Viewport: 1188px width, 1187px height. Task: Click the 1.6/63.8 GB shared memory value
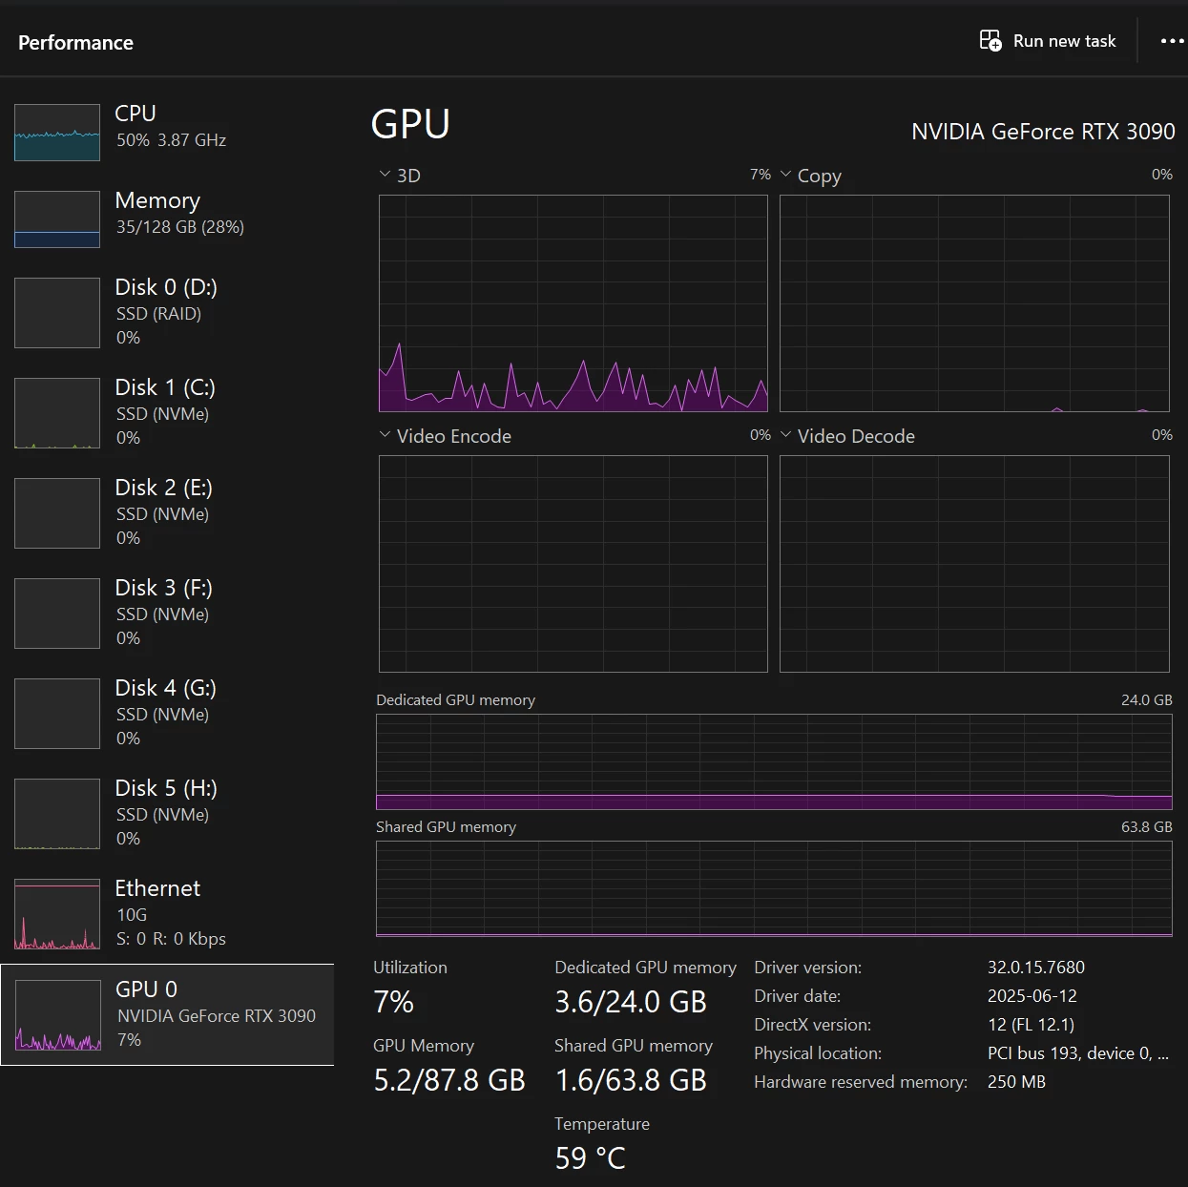[631, 1080]
